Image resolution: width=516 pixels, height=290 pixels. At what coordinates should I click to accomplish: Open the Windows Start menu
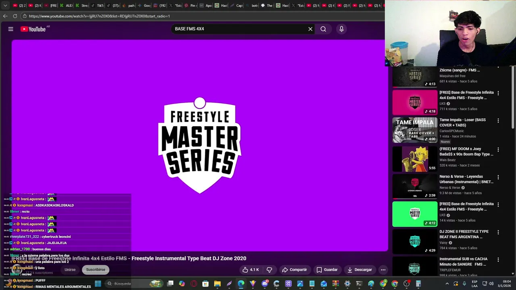point(98,284)
